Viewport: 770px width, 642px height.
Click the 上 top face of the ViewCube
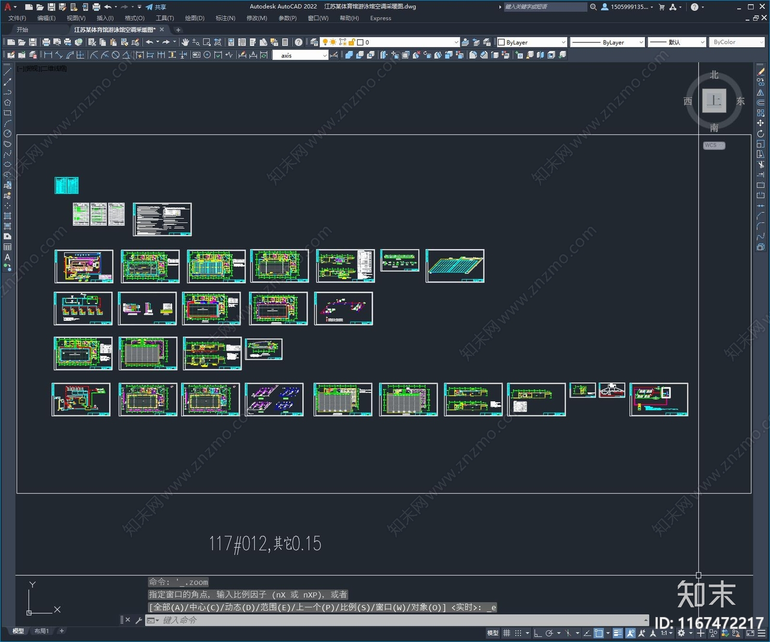tap(714, 101)
